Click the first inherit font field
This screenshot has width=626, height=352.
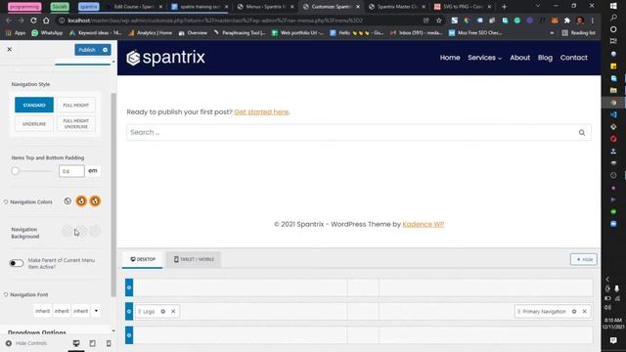pyautogui.click(x=43, y=311)
